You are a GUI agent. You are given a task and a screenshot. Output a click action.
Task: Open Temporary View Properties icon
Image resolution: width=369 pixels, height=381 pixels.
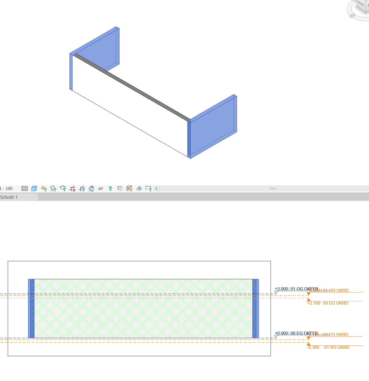coord(120,188)
